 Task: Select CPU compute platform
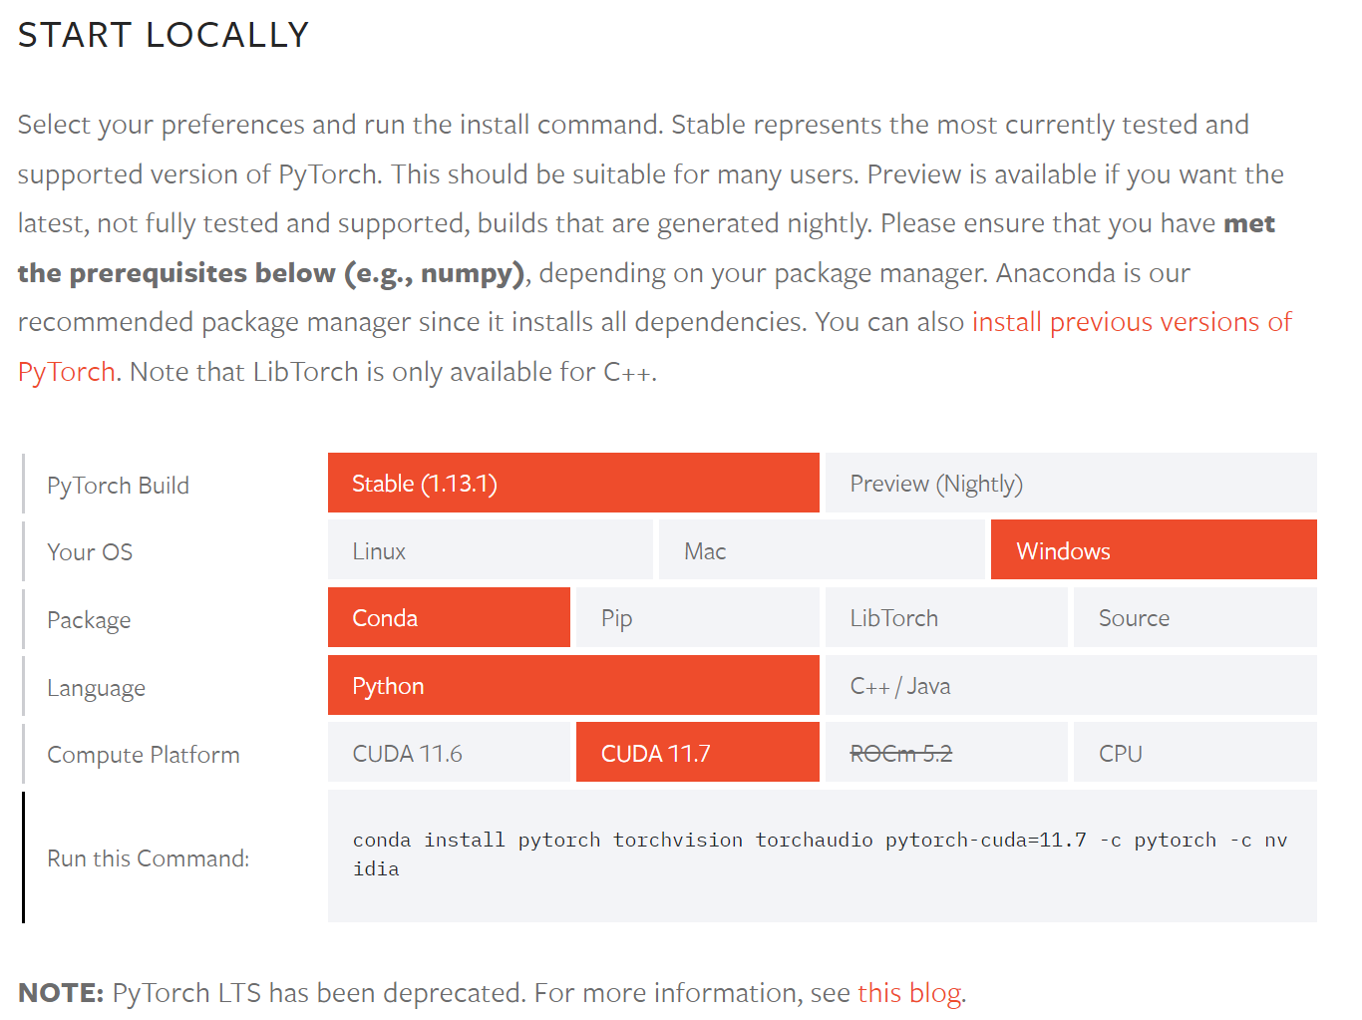click(1195, 753)
